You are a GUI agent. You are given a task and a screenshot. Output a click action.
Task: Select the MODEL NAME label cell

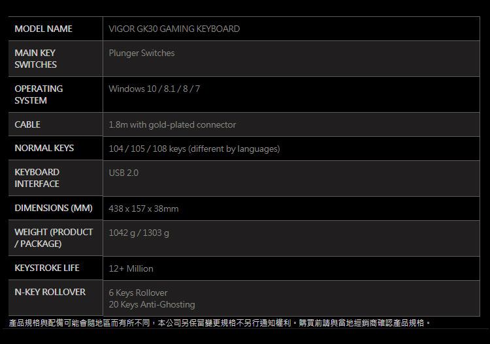click(x=56, y=29)
